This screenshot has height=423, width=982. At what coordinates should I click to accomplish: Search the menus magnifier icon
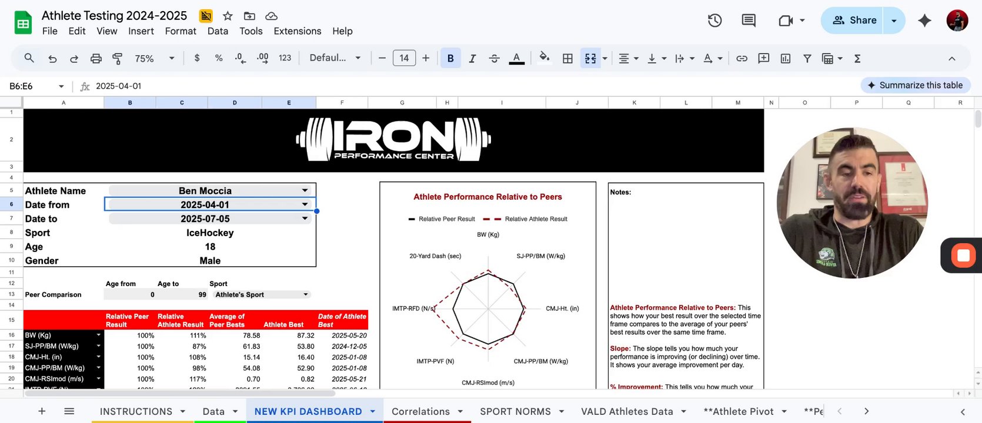pos(29,58)
